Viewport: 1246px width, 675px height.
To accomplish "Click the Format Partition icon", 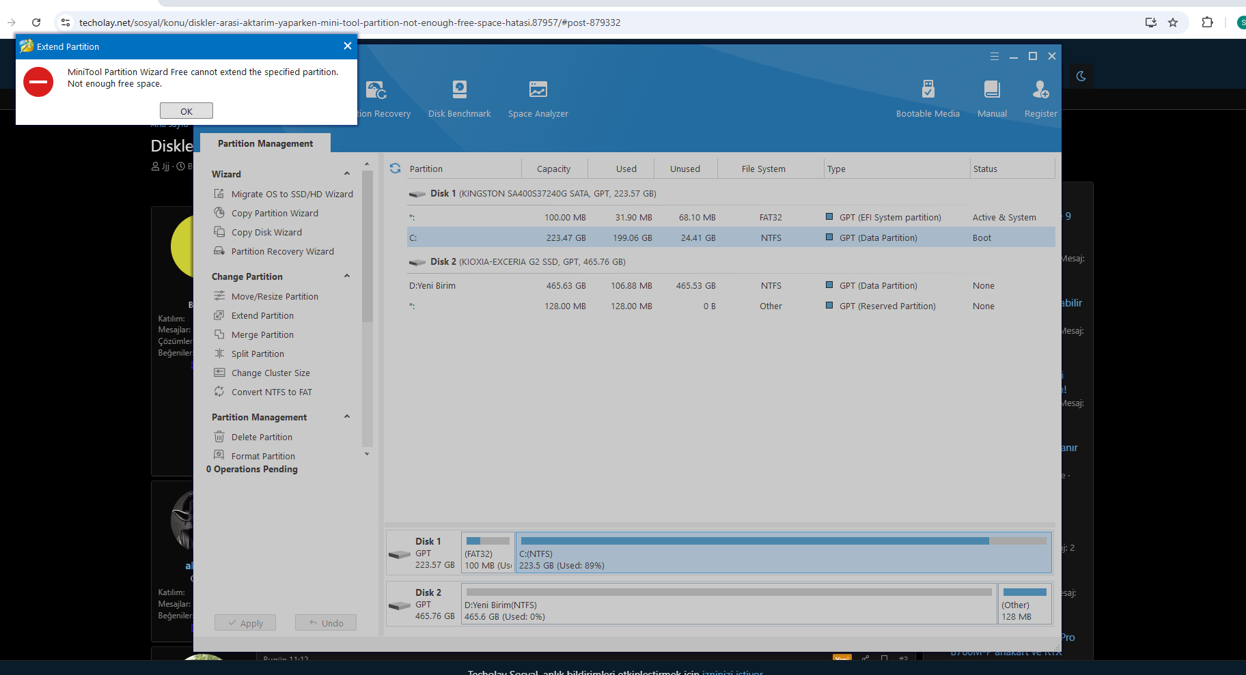I will tap(219, 455).
